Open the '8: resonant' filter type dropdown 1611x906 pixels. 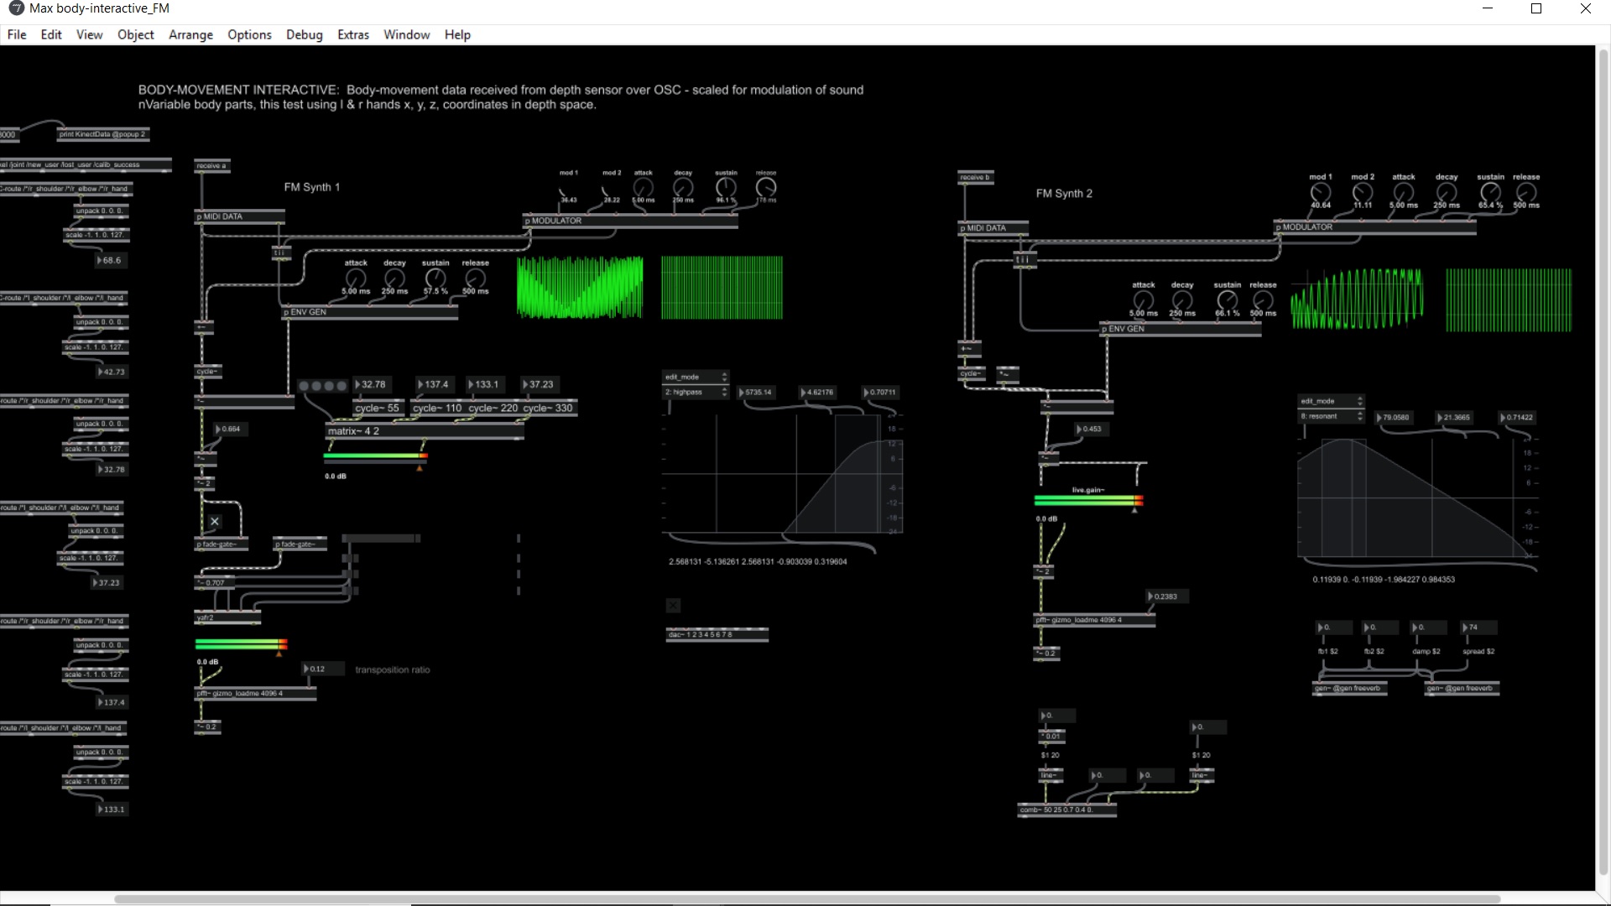pos(1332,417)
